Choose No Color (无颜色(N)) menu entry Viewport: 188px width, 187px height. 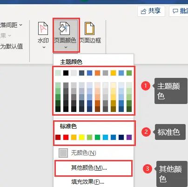coord(94,153)
